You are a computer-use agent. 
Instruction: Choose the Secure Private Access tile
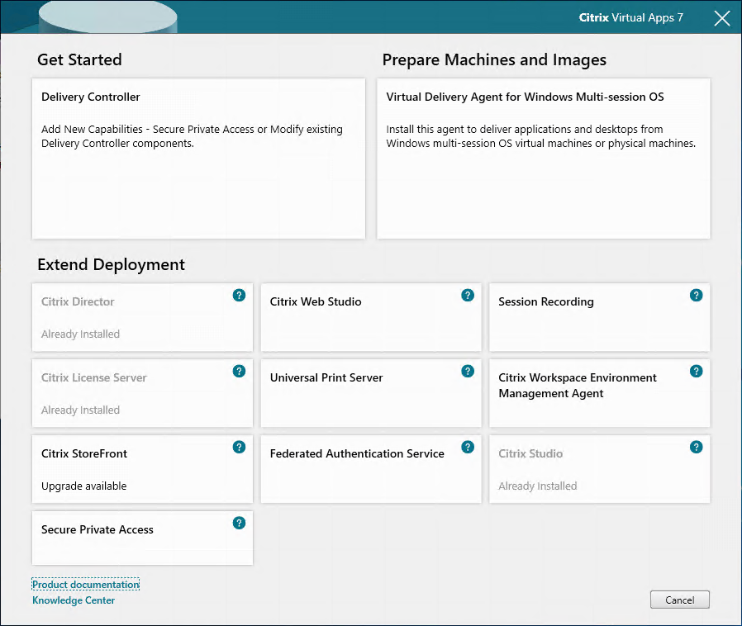tap(142, 538)
